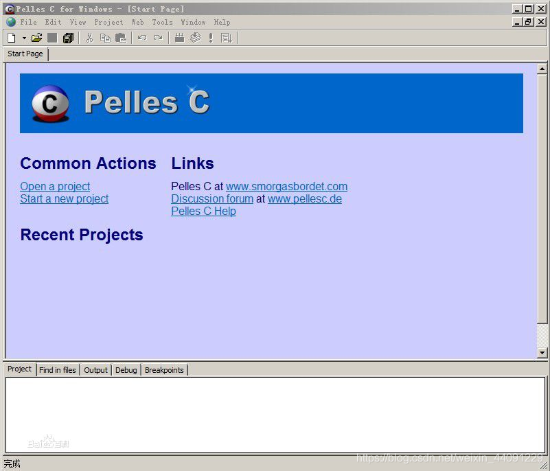This screenshot has width=550, height=471.
Task: Click the start page vertical scrollbar thumb
Action: (x=542, y=199)
